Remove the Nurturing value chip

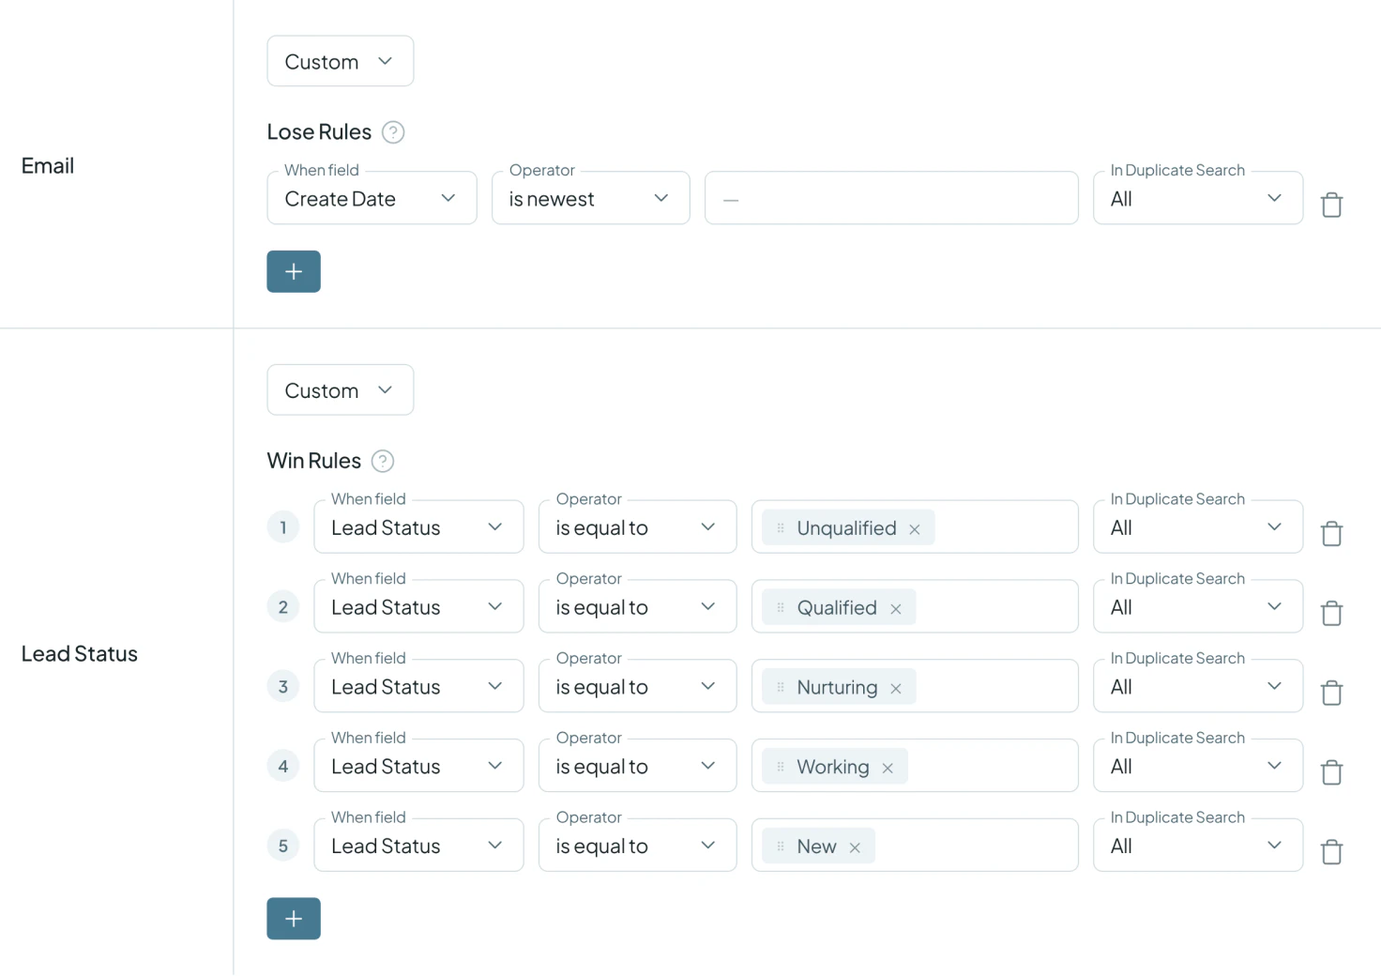[x=896, y=689]
